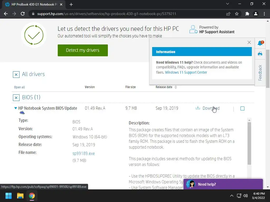Open the Windows 11 Support Center link
This screenshot has width=270, height=202.
(x=186, y=72)
